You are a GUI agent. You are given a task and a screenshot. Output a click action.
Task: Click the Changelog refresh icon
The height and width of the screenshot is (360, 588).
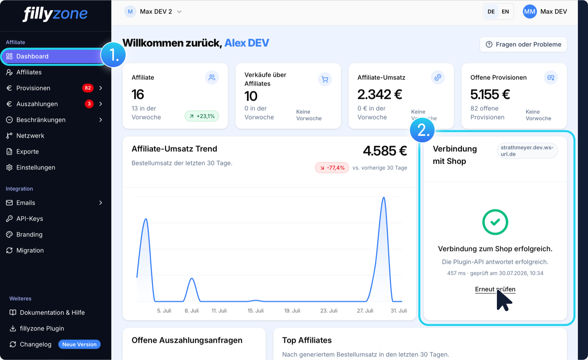pyautogui.click(x=13, y=344)
